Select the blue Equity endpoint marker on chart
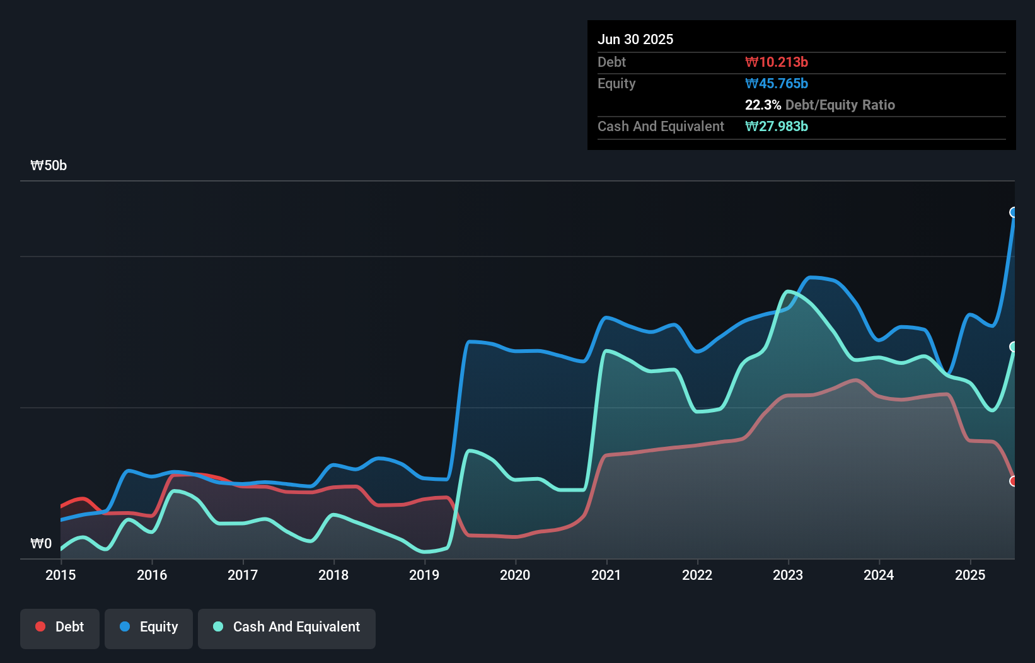 click(1014, 213)
